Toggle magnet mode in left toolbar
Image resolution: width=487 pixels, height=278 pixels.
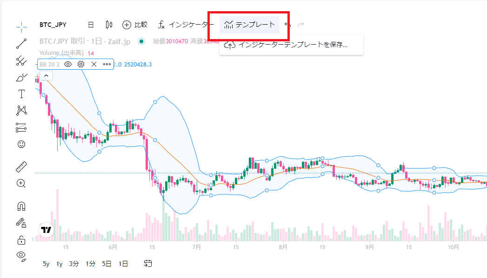[21, 206]
